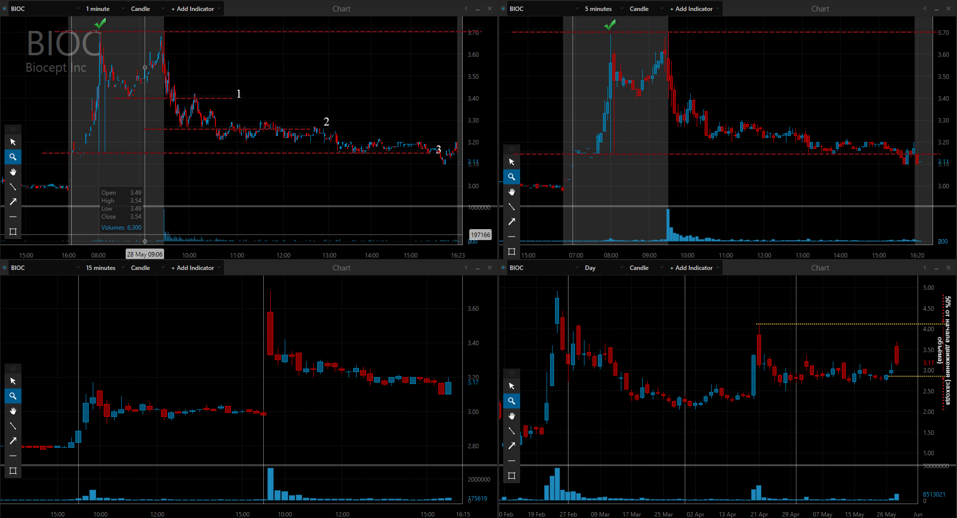The width and height of the screenshot is (957, 518).
Task: Click Add Indicator in the 5 minutes chart
Action: coord(694,8)
